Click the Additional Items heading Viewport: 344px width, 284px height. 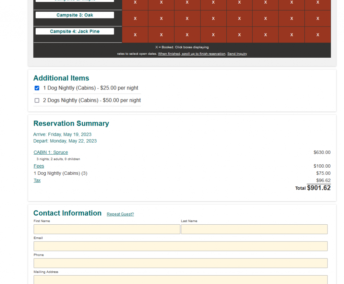tap(61, 78)
